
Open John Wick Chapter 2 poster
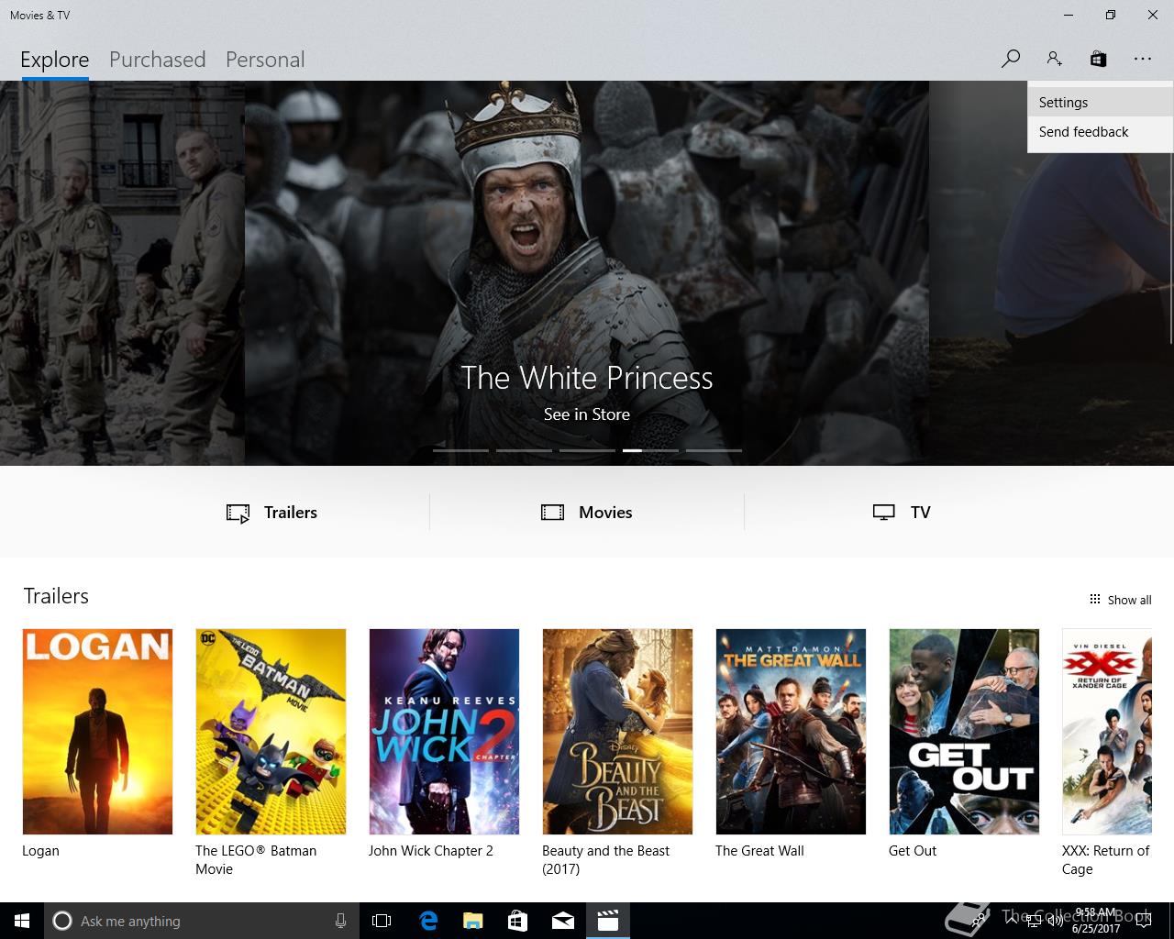pos(444,732)
